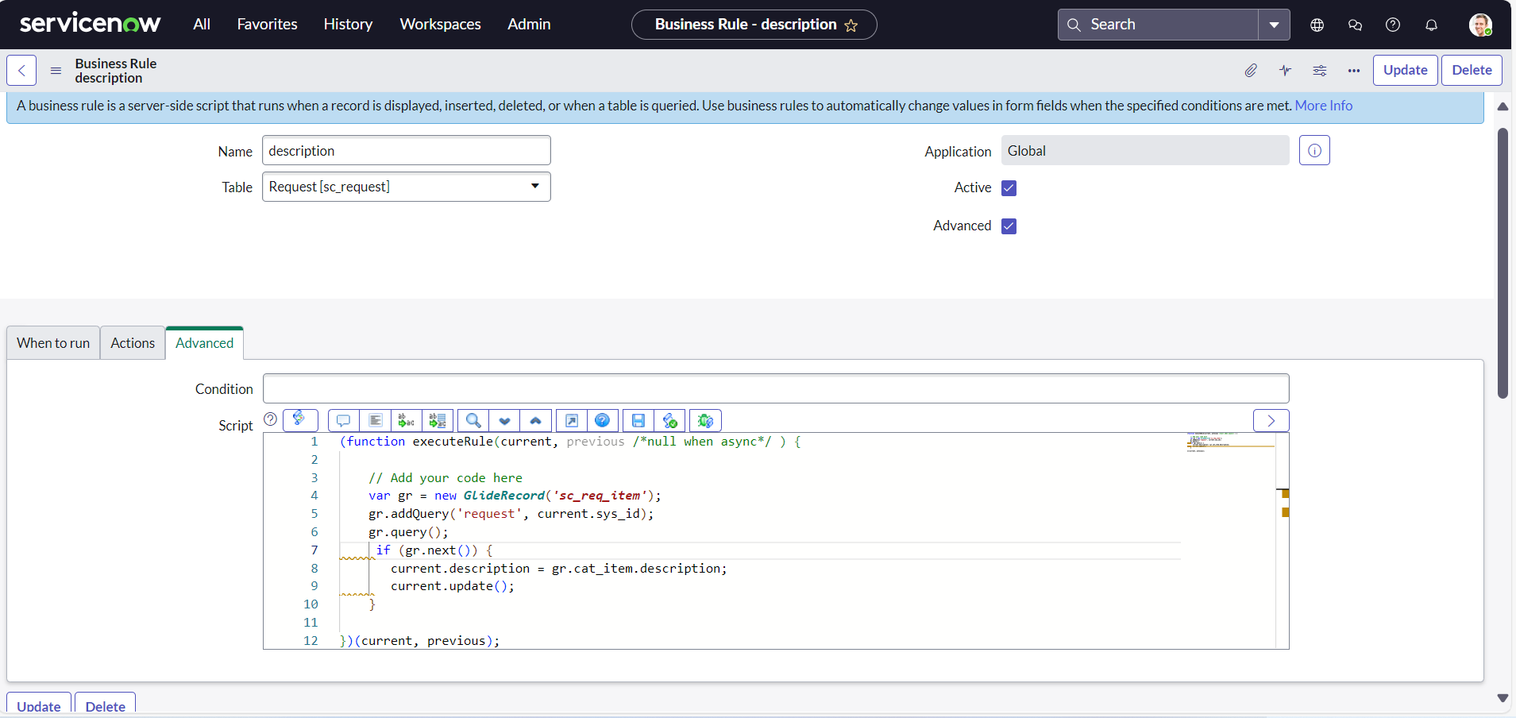Uncheck the Active checkbox

pyautogui.click(x=1009, y=188)
